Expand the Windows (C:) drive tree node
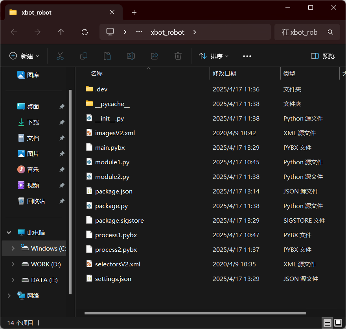346x329 pixels. [13, 248]
